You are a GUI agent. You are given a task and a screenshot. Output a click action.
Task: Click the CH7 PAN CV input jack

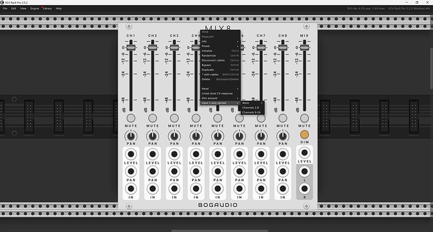261,171
